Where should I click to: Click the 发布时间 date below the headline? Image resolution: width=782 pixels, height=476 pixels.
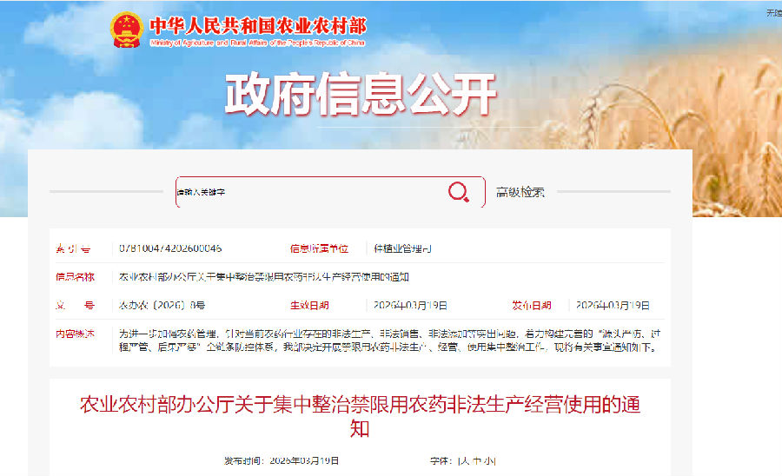[282, 461]
